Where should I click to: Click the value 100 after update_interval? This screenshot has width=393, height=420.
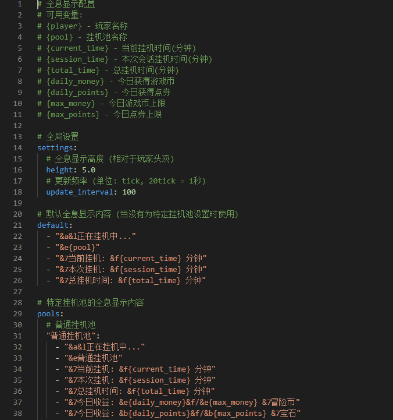pos(129,192)
